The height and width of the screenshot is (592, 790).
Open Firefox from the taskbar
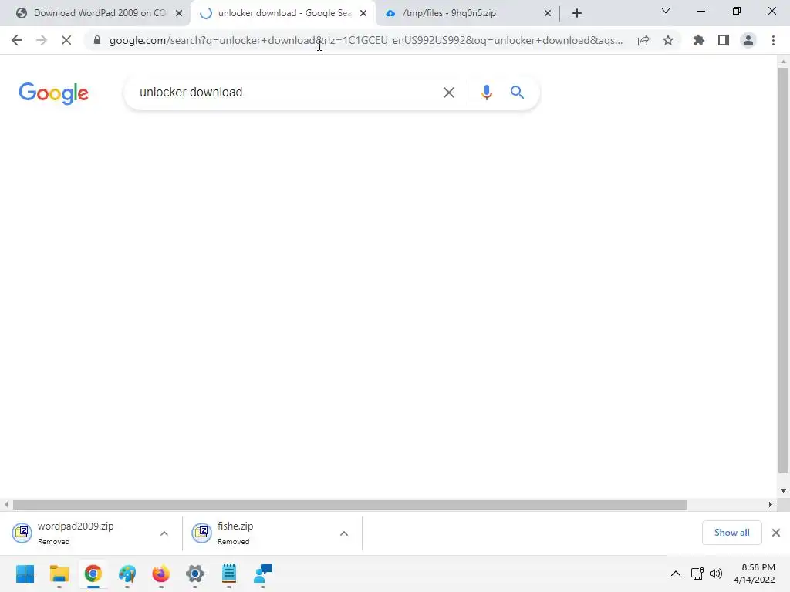[x=160, y=573]
